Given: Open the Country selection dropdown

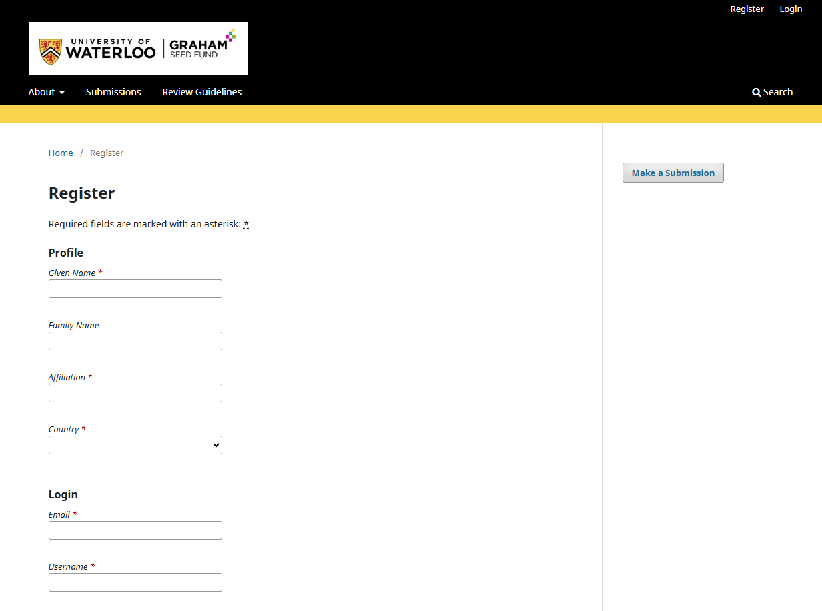Looking at the screenshot, I should (135, 444).
